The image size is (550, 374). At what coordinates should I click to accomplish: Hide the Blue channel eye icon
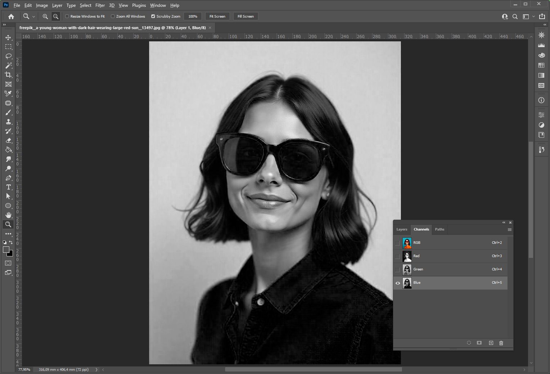[398, 283]
